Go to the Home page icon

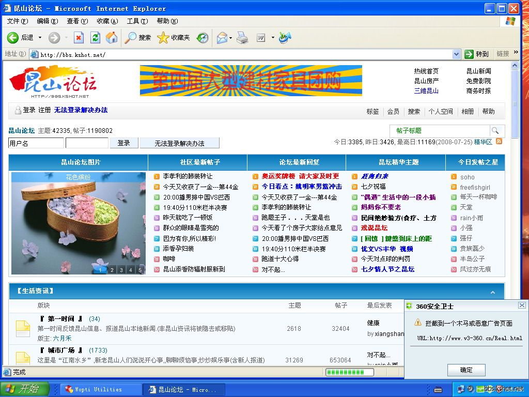tap(112, 38)
